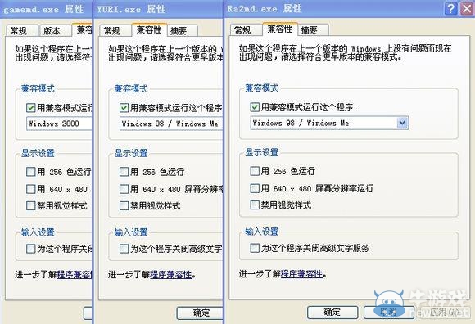This screenshot has height=324, width=475.
Task: Click the help question mark in Ra2md.exe title bar
Action: pyautogui.click(x=450, y=8)
